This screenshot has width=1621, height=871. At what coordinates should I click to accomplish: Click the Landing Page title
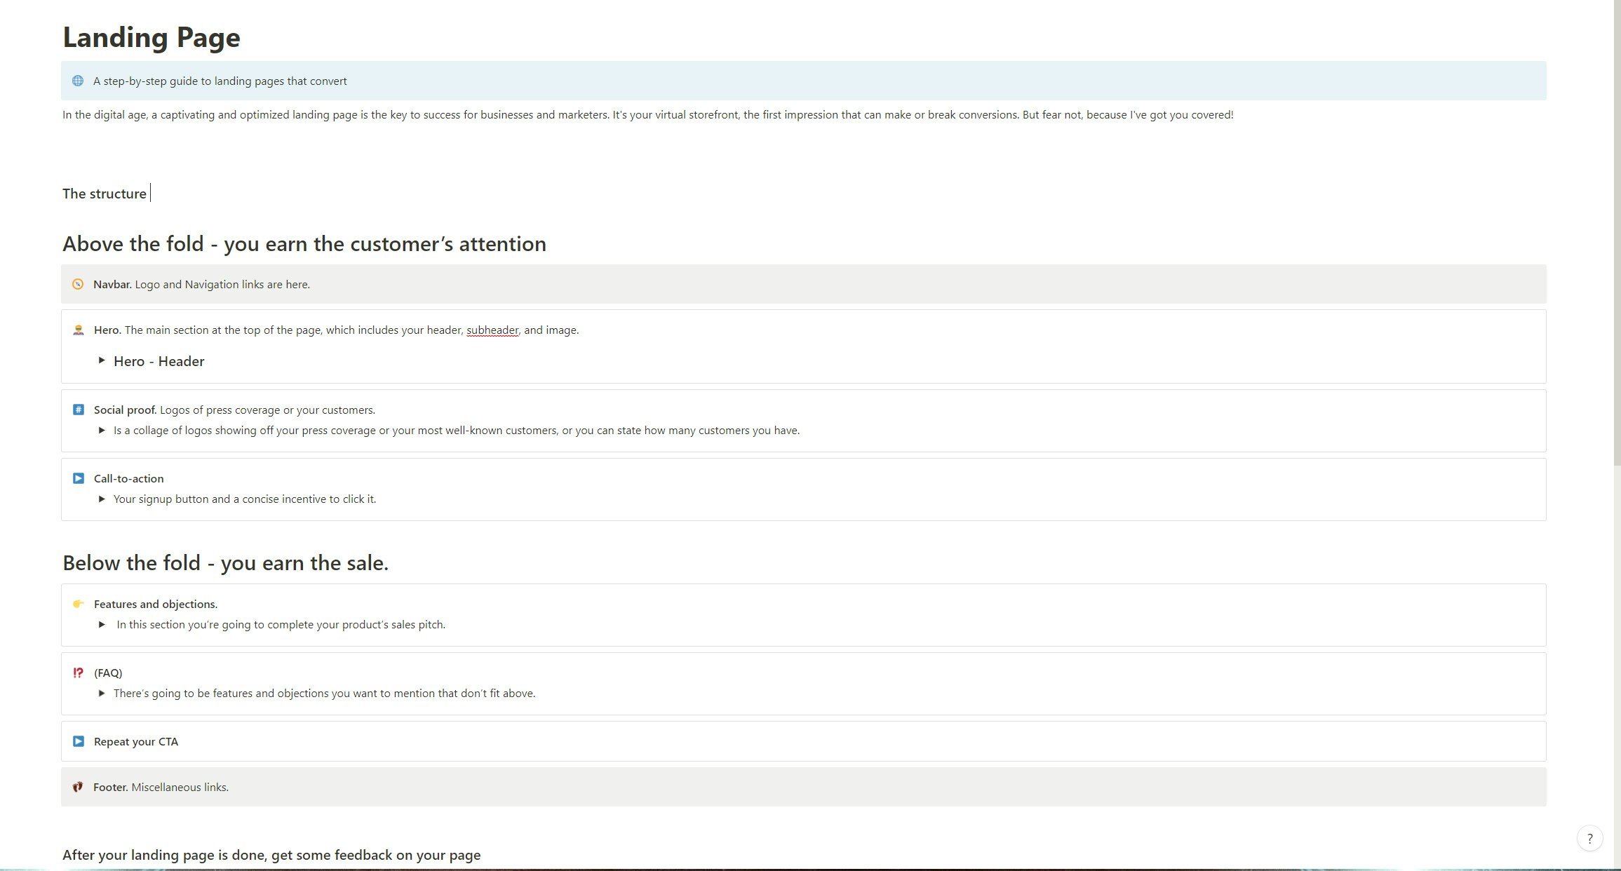[152, 37]
